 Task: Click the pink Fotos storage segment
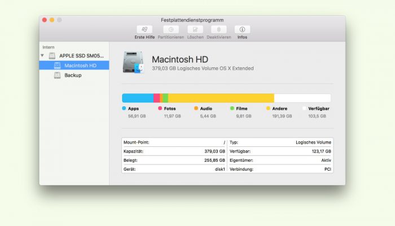[157, 98]
